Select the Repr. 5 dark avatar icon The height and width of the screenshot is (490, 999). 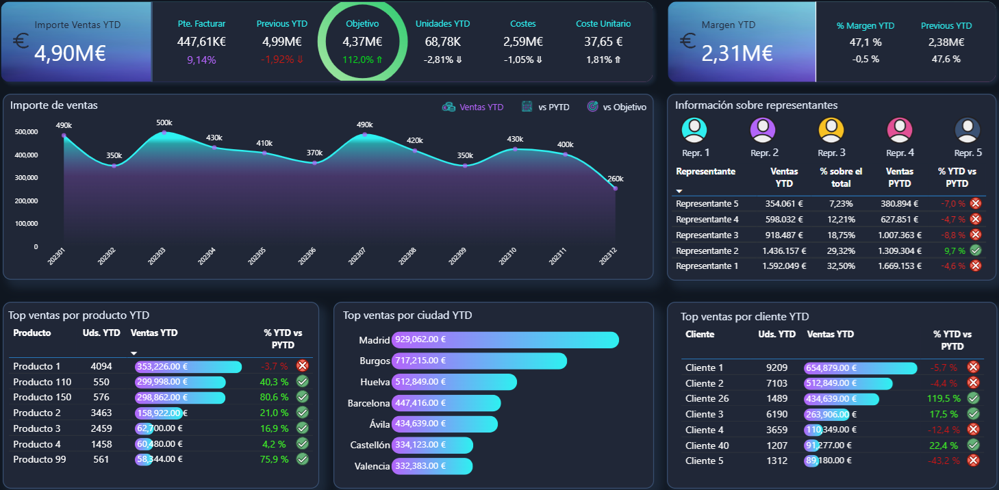pyautogui.click(x=968, y=130)
